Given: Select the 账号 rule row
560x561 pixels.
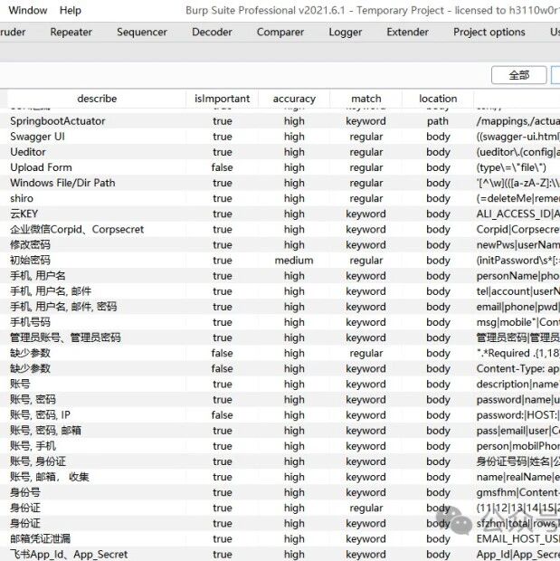Looking at the screenshot, I should pyautogui.click(x=280, y=384).
